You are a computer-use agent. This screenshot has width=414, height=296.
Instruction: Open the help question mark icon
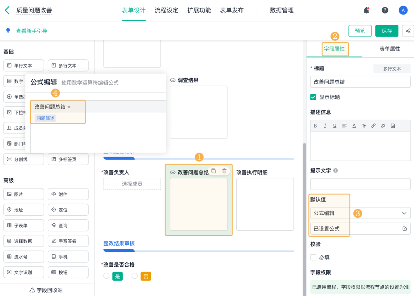(385, 10)
